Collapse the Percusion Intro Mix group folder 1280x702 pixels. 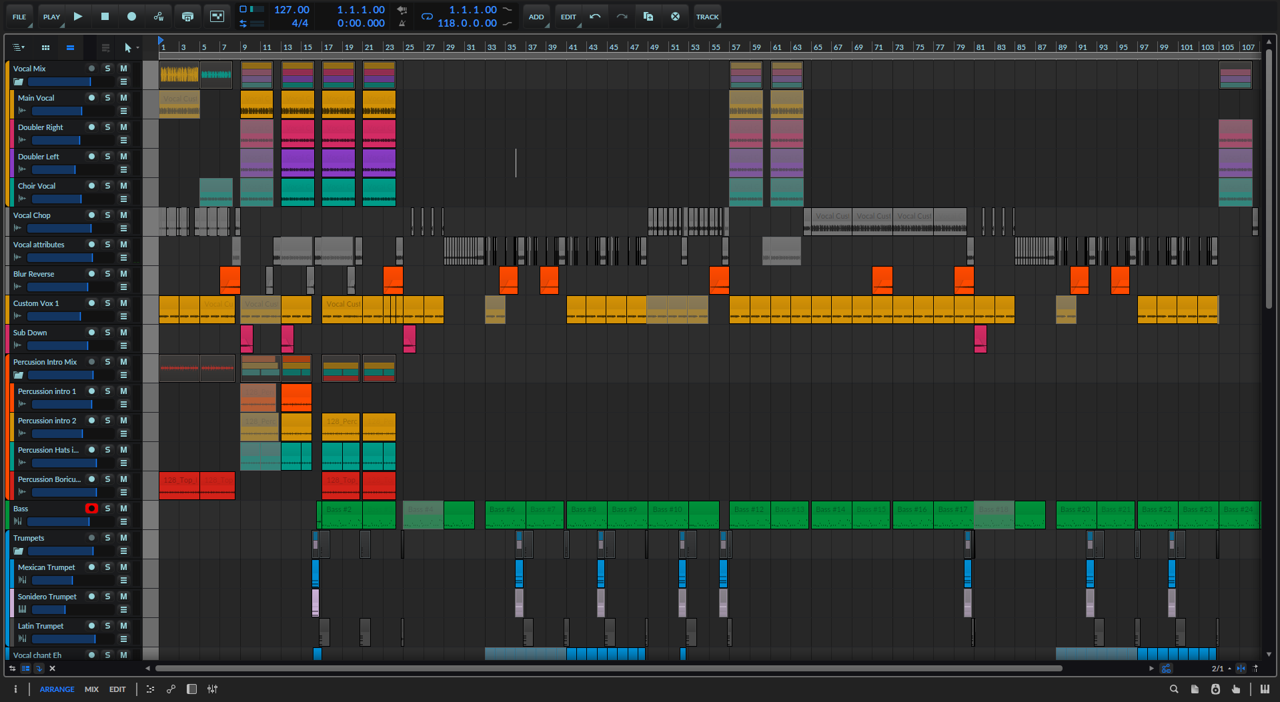click(19, 375)
